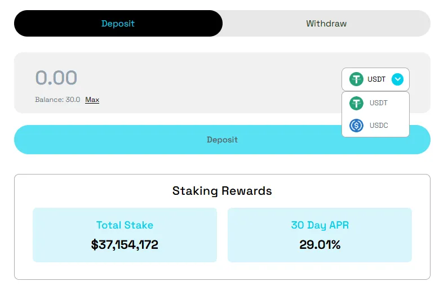
Task: Choose USDT from the token list
Action: click(x=378, y=103)
